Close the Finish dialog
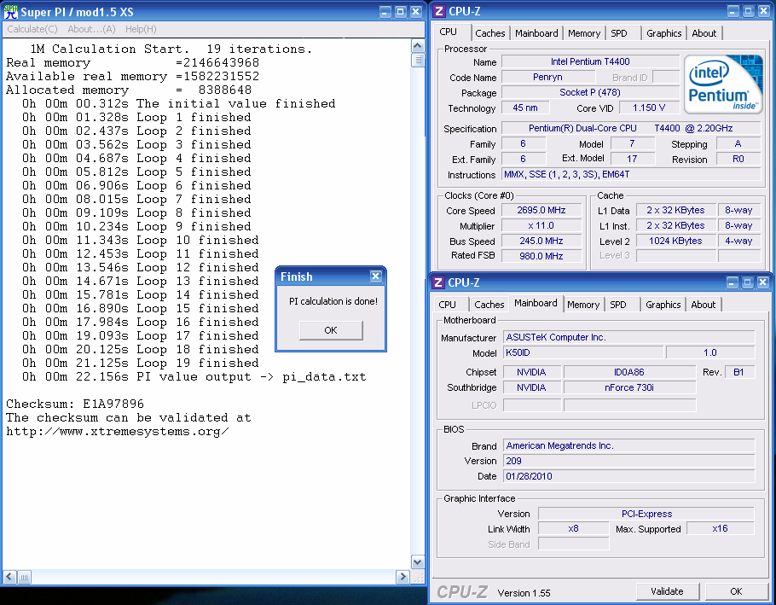The width and height of the screenshot is (776, 605). 375,276
